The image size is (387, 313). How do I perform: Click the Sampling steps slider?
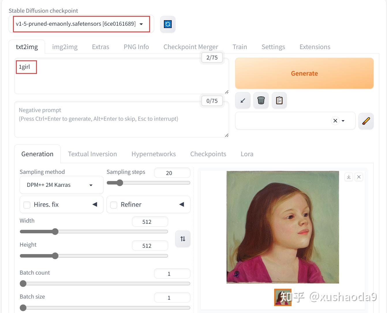tap(148, 183)
